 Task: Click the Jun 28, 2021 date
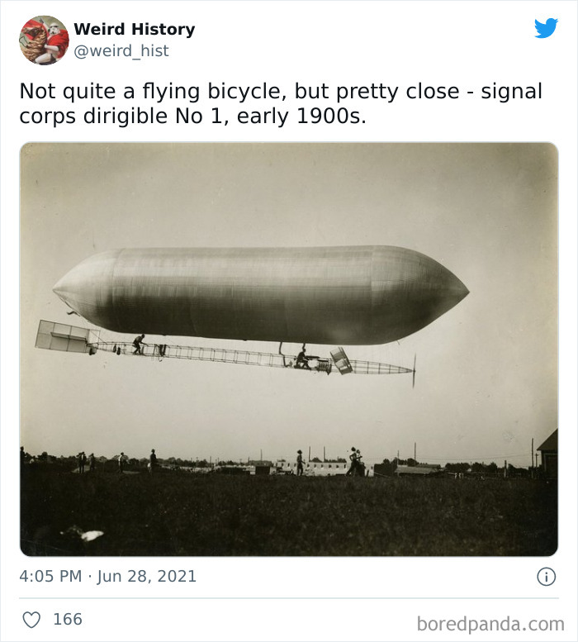[147, 577]
